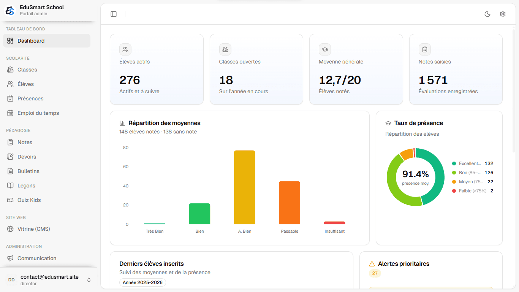Toggle dark mode with the moon icon

coord(487,14)
